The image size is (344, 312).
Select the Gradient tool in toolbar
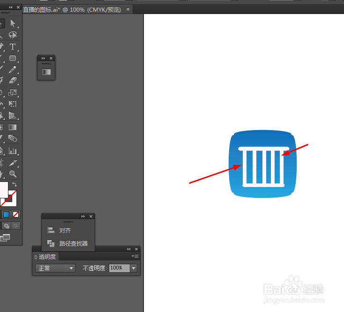(13, 127)
